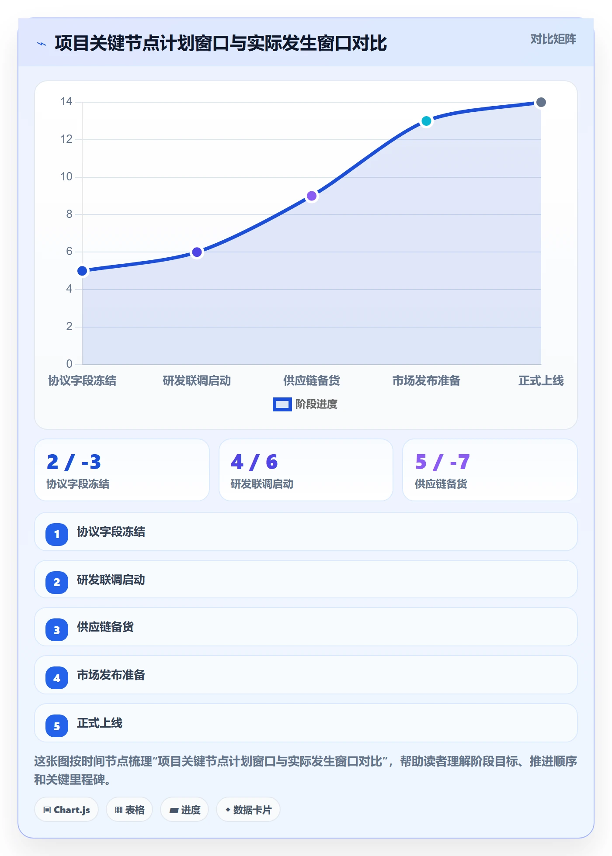Click the 协议字段冻结 x-axis label
Screen dimensions: 612x856
click(82, 381)
